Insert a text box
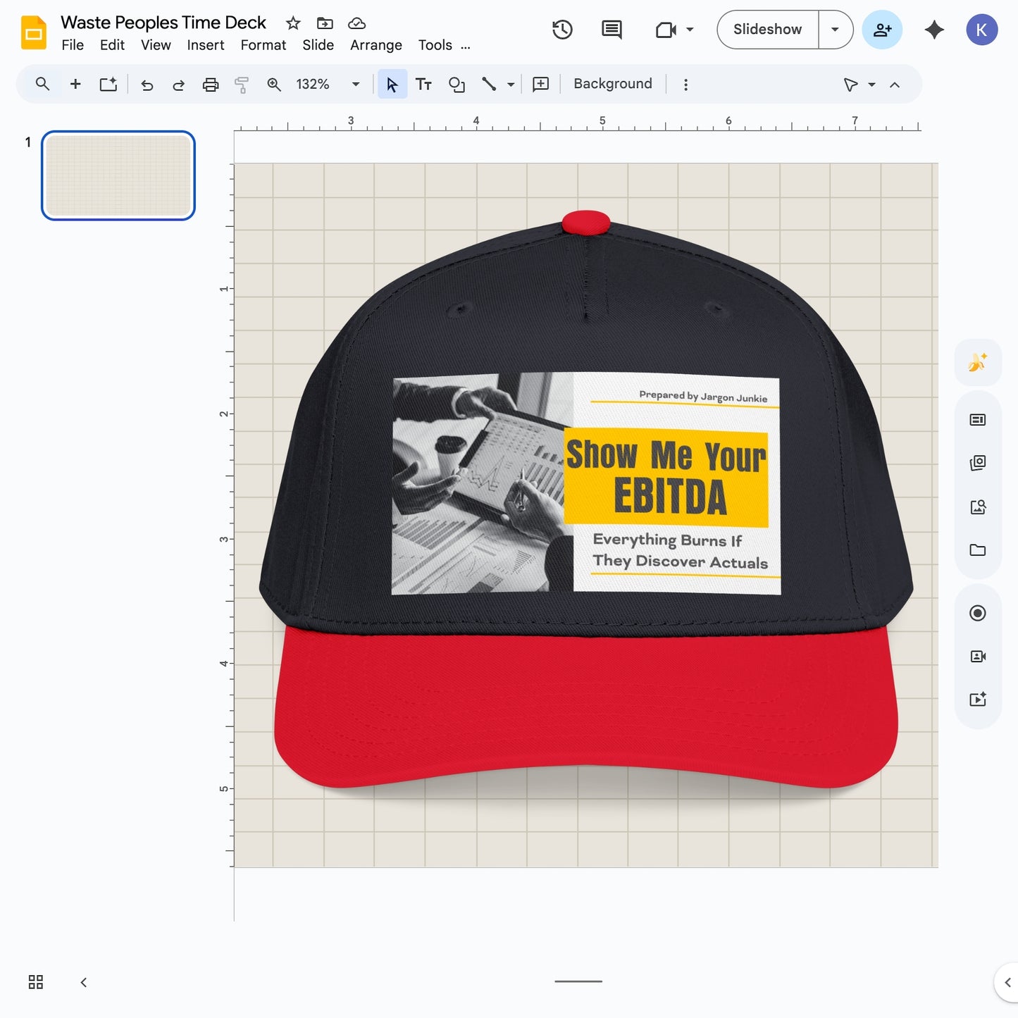Image resolution: width=1018 pixels, height=1018 pixels. tap(423, 85)
